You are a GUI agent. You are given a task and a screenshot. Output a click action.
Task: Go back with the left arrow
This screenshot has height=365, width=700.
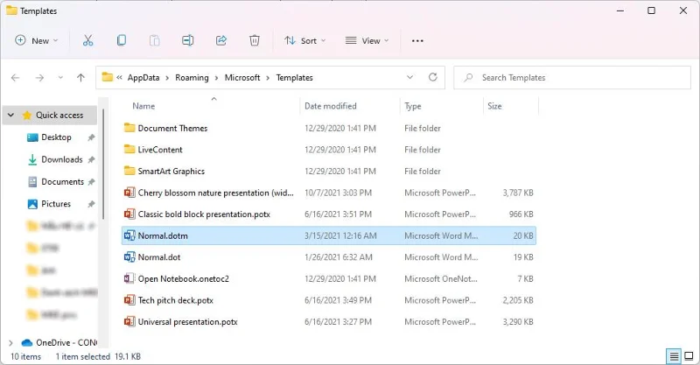(x=15, y=78)
